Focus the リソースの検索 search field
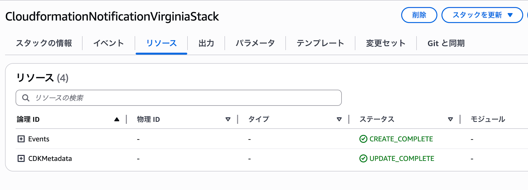 click(185, 98)
